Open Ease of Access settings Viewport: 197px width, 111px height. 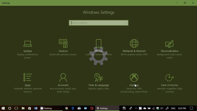(x=170, y=83)
